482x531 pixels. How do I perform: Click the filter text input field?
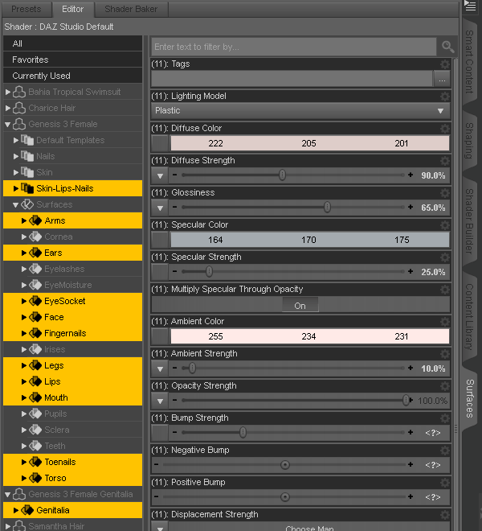click(x=293, y=47)
